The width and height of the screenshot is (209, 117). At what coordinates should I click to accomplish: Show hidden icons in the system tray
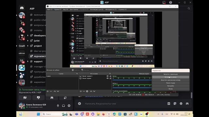tap(158, 114)
